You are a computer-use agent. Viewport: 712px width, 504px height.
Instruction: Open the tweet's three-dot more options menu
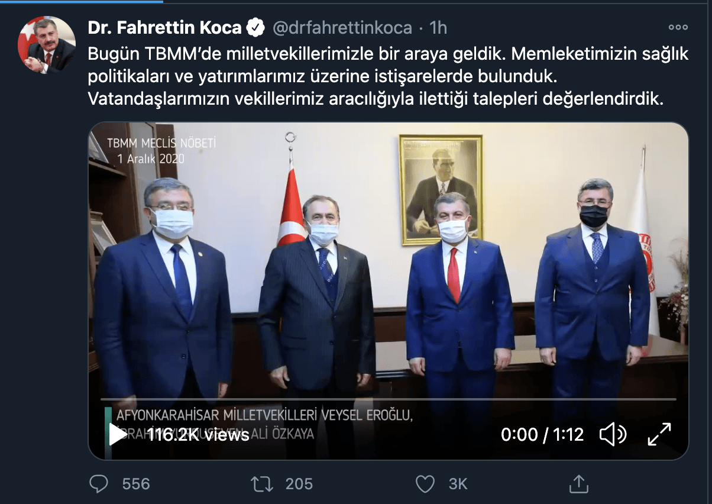pos(678,28)
